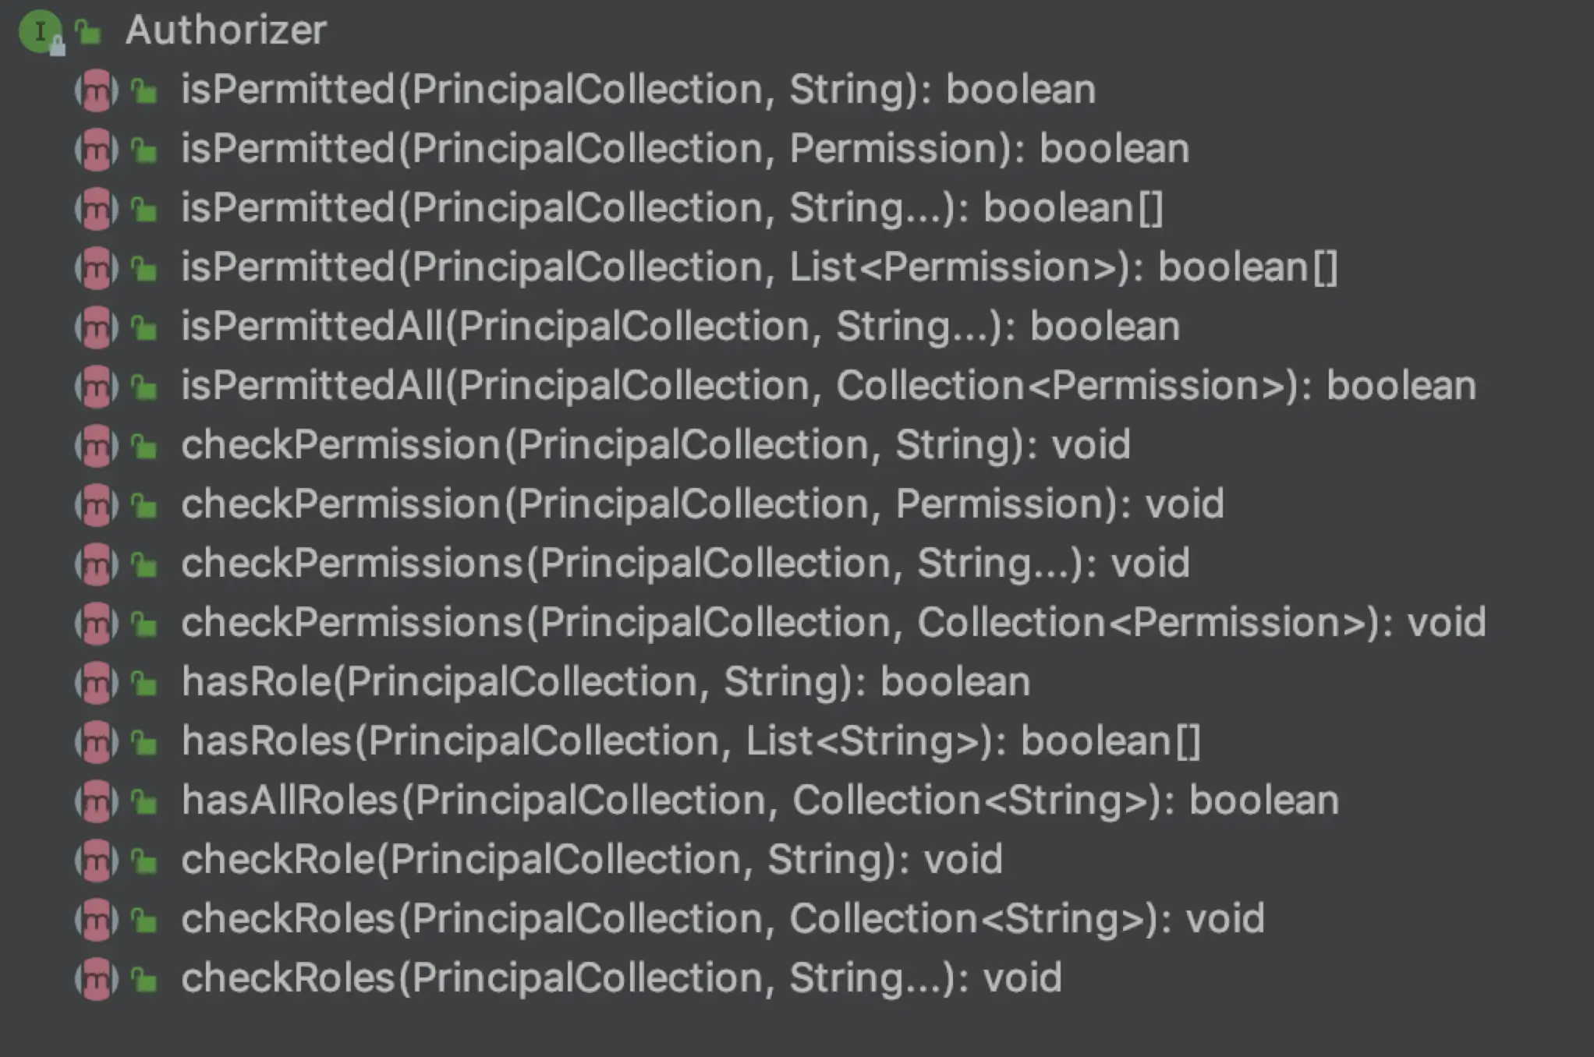This screenshot has height=1057, width=1594.
Task: Select isPermittedAll with Collection<Permission> parameter
Action: coord(828,386)
